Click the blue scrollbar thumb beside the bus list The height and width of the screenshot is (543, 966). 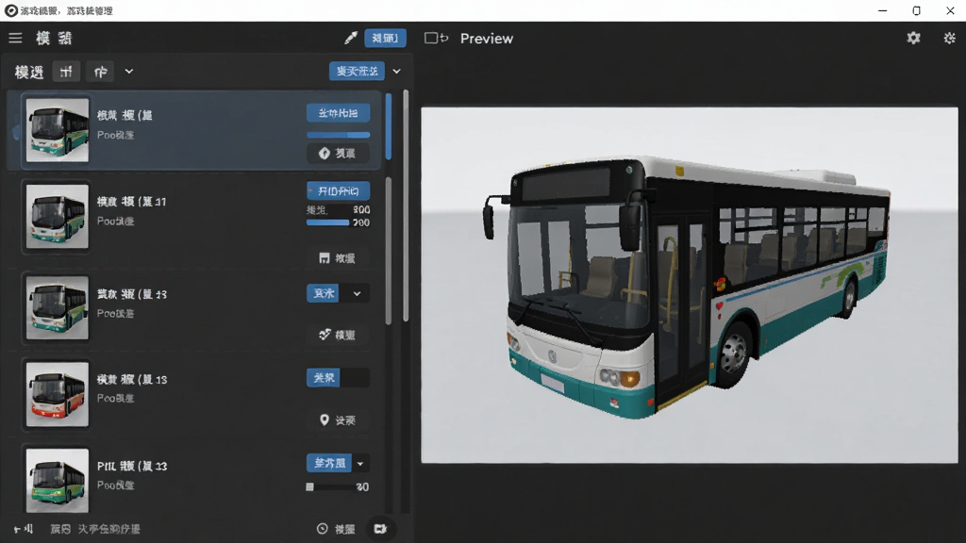click(x=389, y=127)
